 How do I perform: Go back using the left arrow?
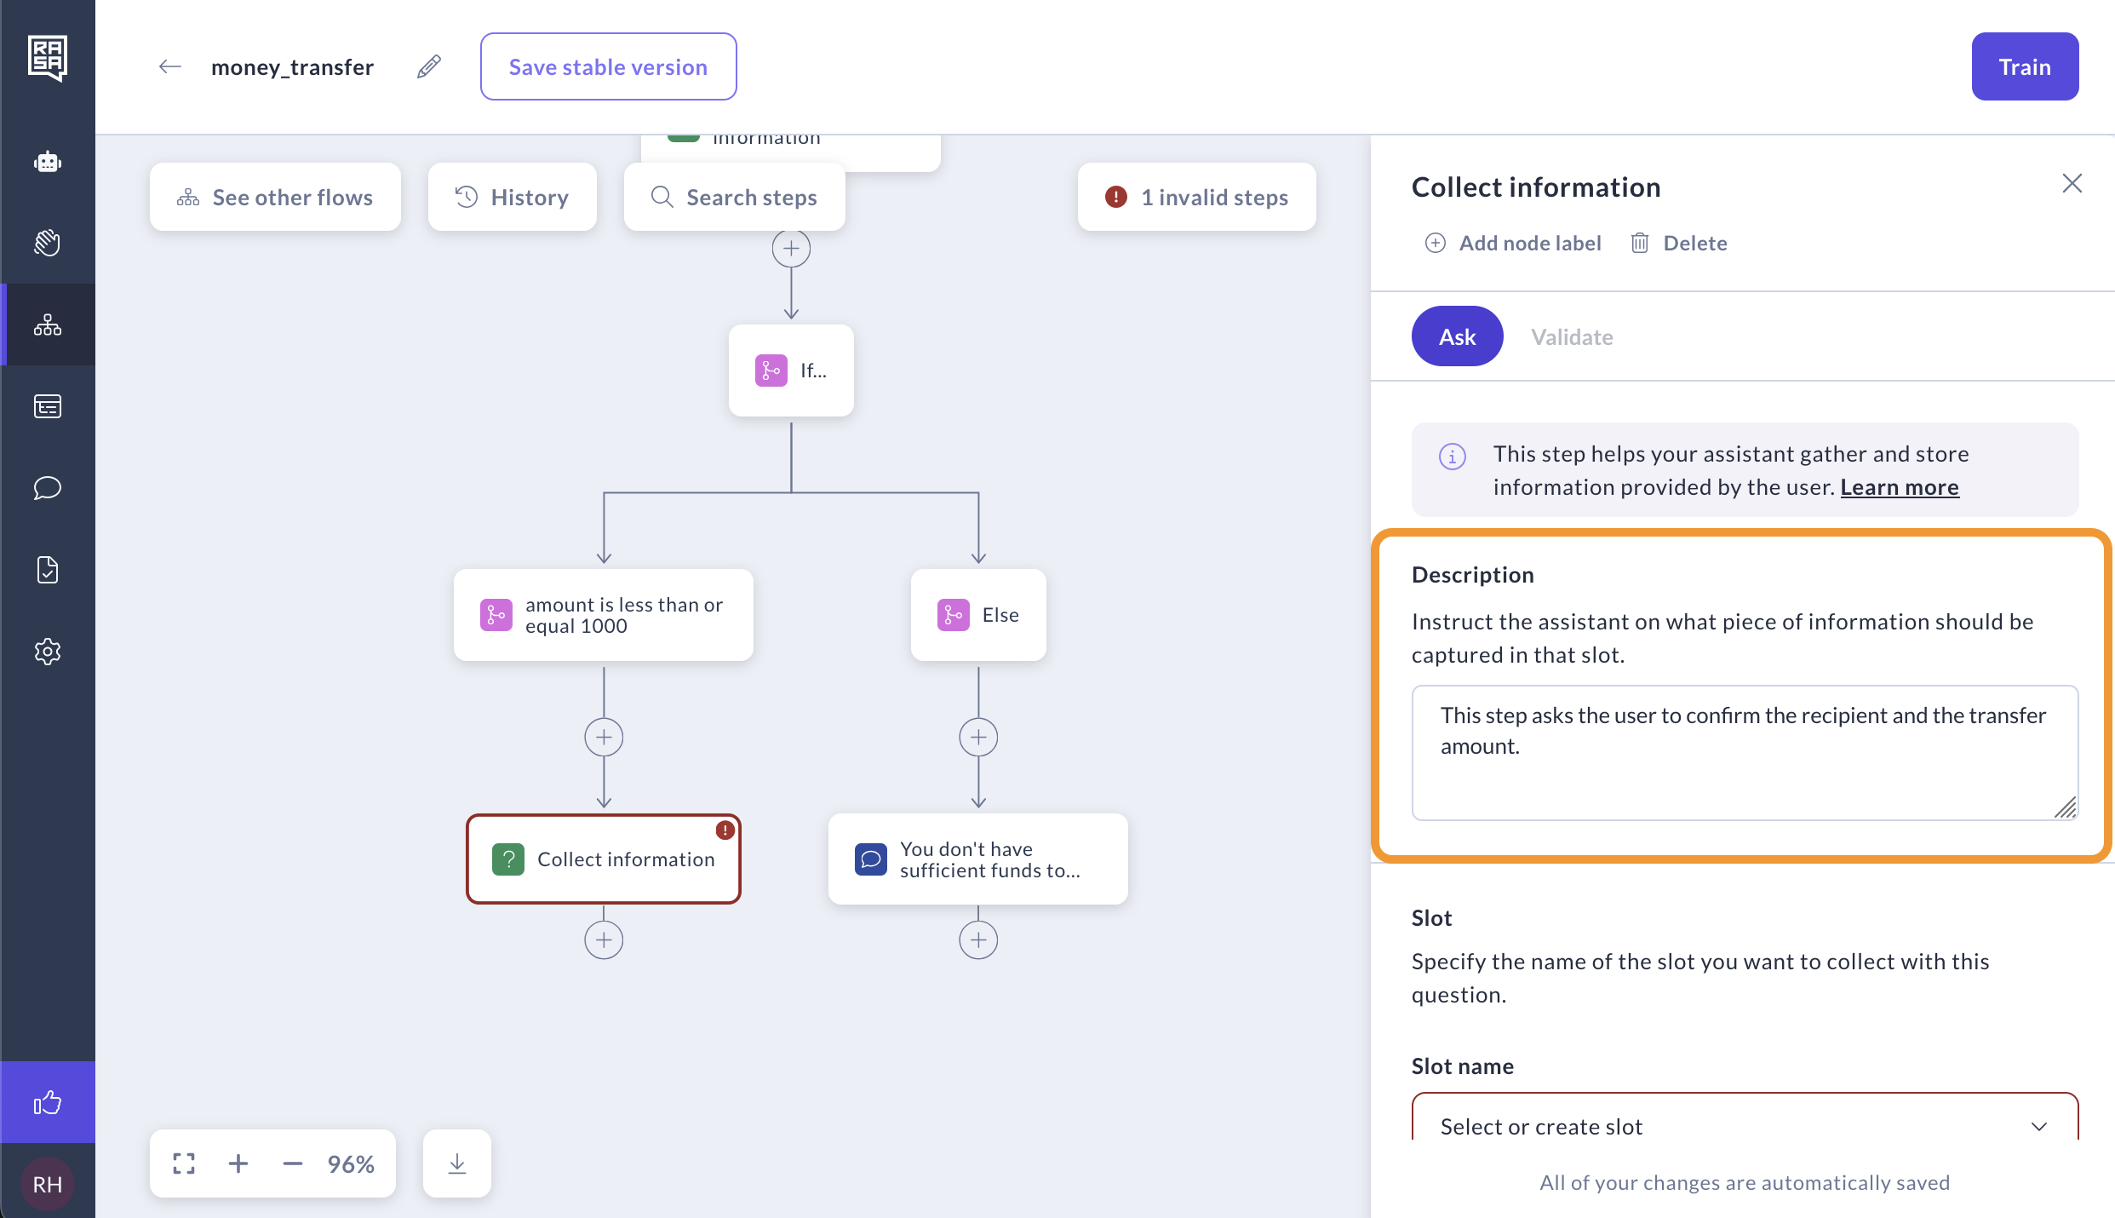[x=170, y=66]
